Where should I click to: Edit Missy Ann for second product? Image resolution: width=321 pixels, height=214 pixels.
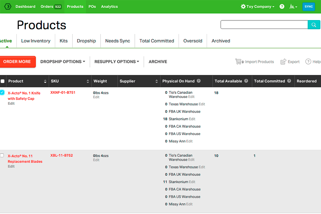click(189, 204)
